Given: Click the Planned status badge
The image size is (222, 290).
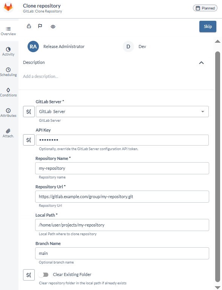Looking at the screenshot, I should [x=205, y=8].
